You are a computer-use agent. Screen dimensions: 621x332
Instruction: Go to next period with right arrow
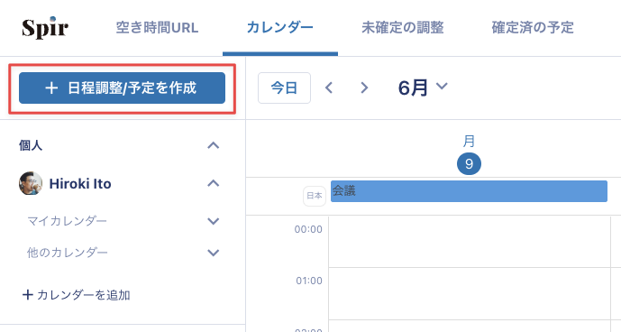(364, 88)
